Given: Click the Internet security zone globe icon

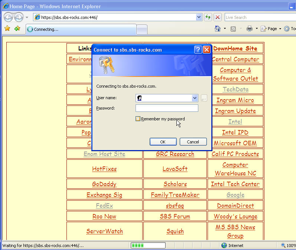Looking at the screenshot, I should (x=224, y=245).
